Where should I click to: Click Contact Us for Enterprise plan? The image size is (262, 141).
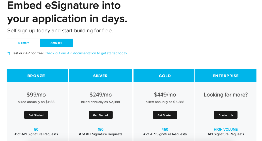click(226, 115)
